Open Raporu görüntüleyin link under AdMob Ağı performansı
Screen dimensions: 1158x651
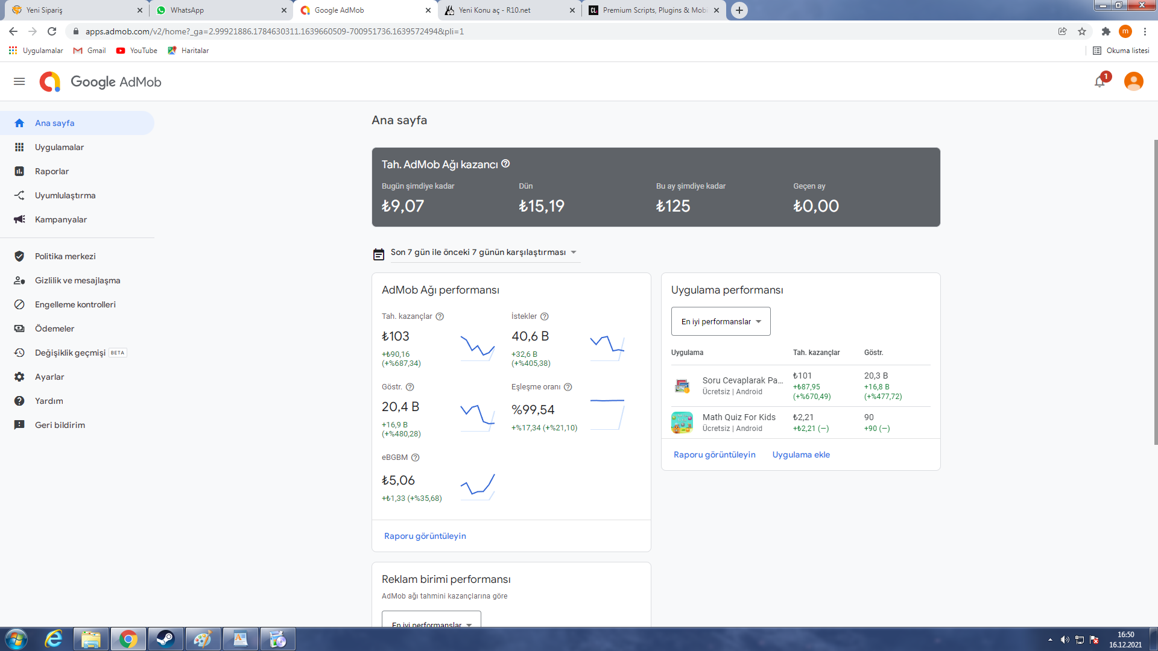pyautogui.click(x=425, y=536)
